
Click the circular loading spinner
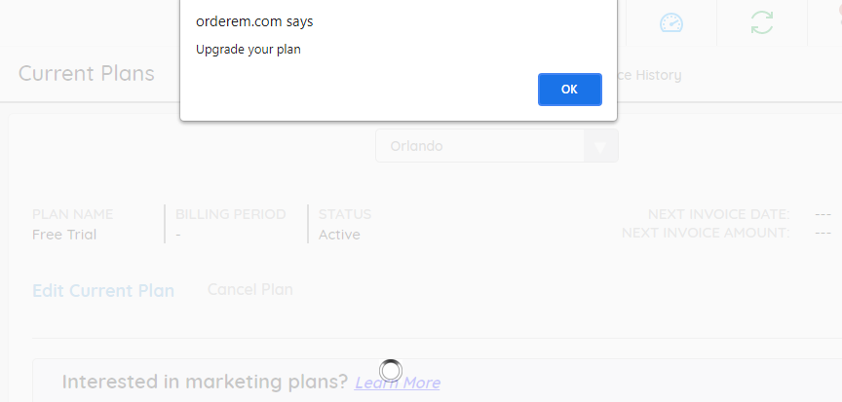pos(390,370)
